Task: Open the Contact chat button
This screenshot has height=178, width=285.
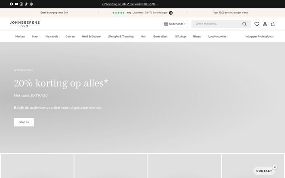Action: click(x=264, y=171)
